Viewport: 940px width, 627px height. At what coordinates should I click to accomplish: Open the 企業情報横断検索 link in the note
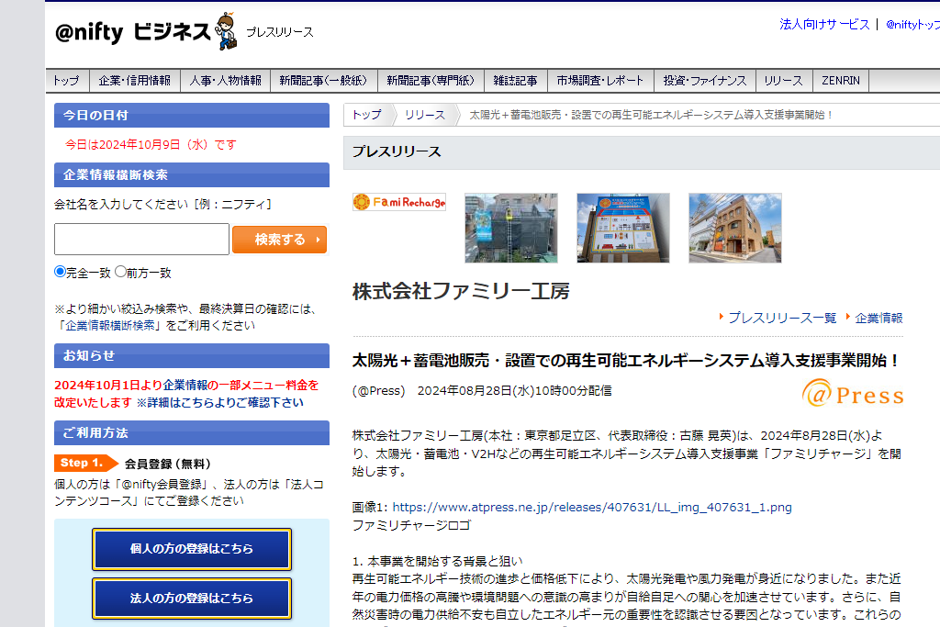tap(110, 326)
